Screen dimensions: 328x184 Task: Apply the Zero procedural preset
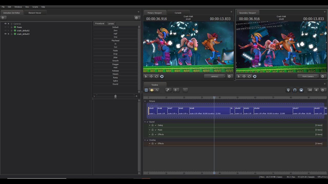tap(115, 30)
